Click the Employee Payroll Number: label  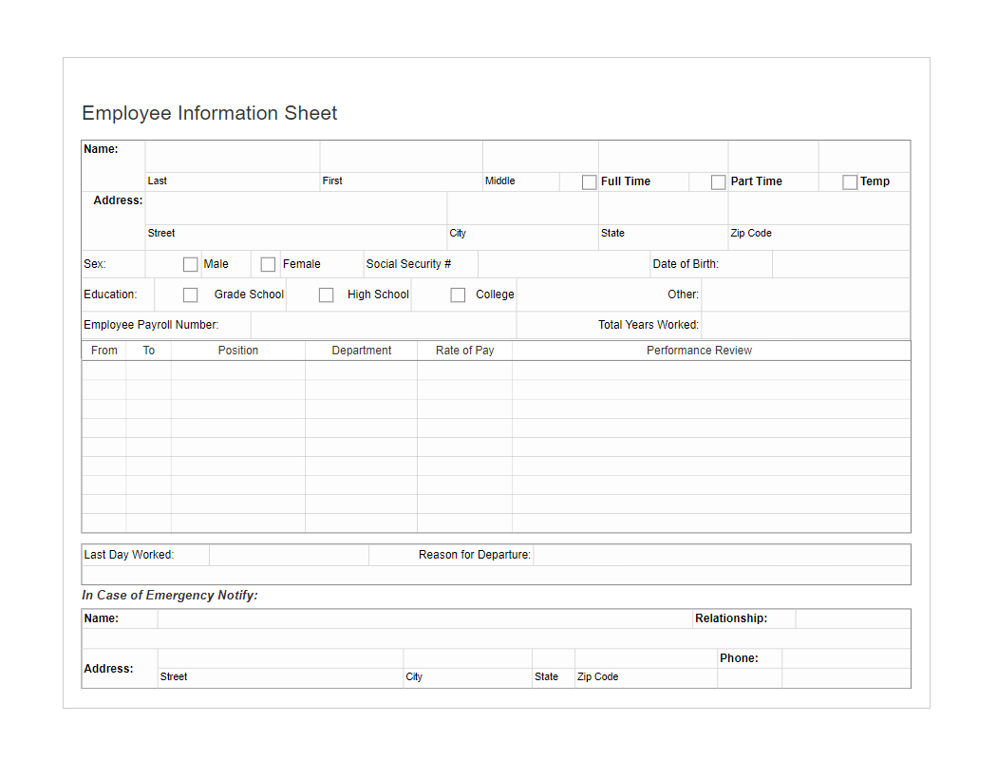(x=151, y=325)
